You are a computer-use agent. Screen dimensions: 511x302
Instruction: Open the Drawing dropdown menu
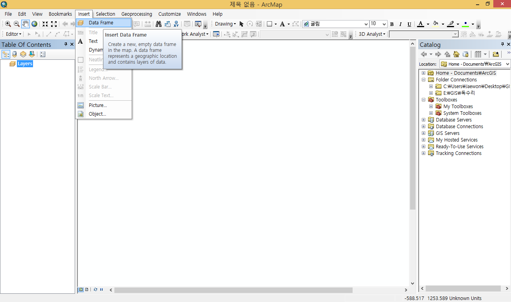click(x=225, y=24)
